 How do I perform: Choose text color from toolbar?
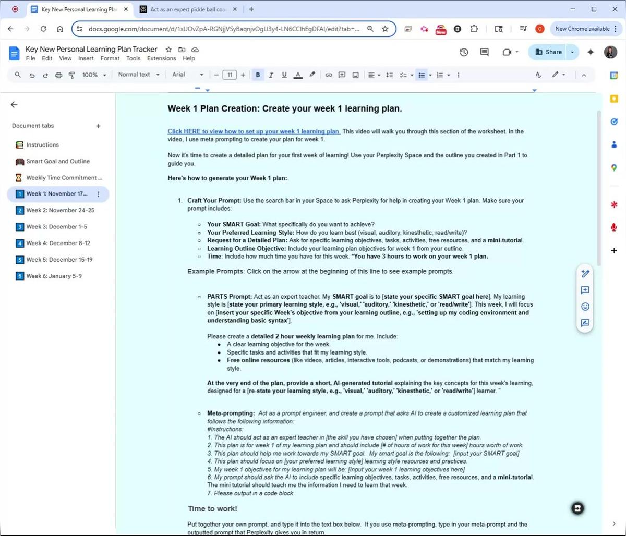click(x=298, y=75)
